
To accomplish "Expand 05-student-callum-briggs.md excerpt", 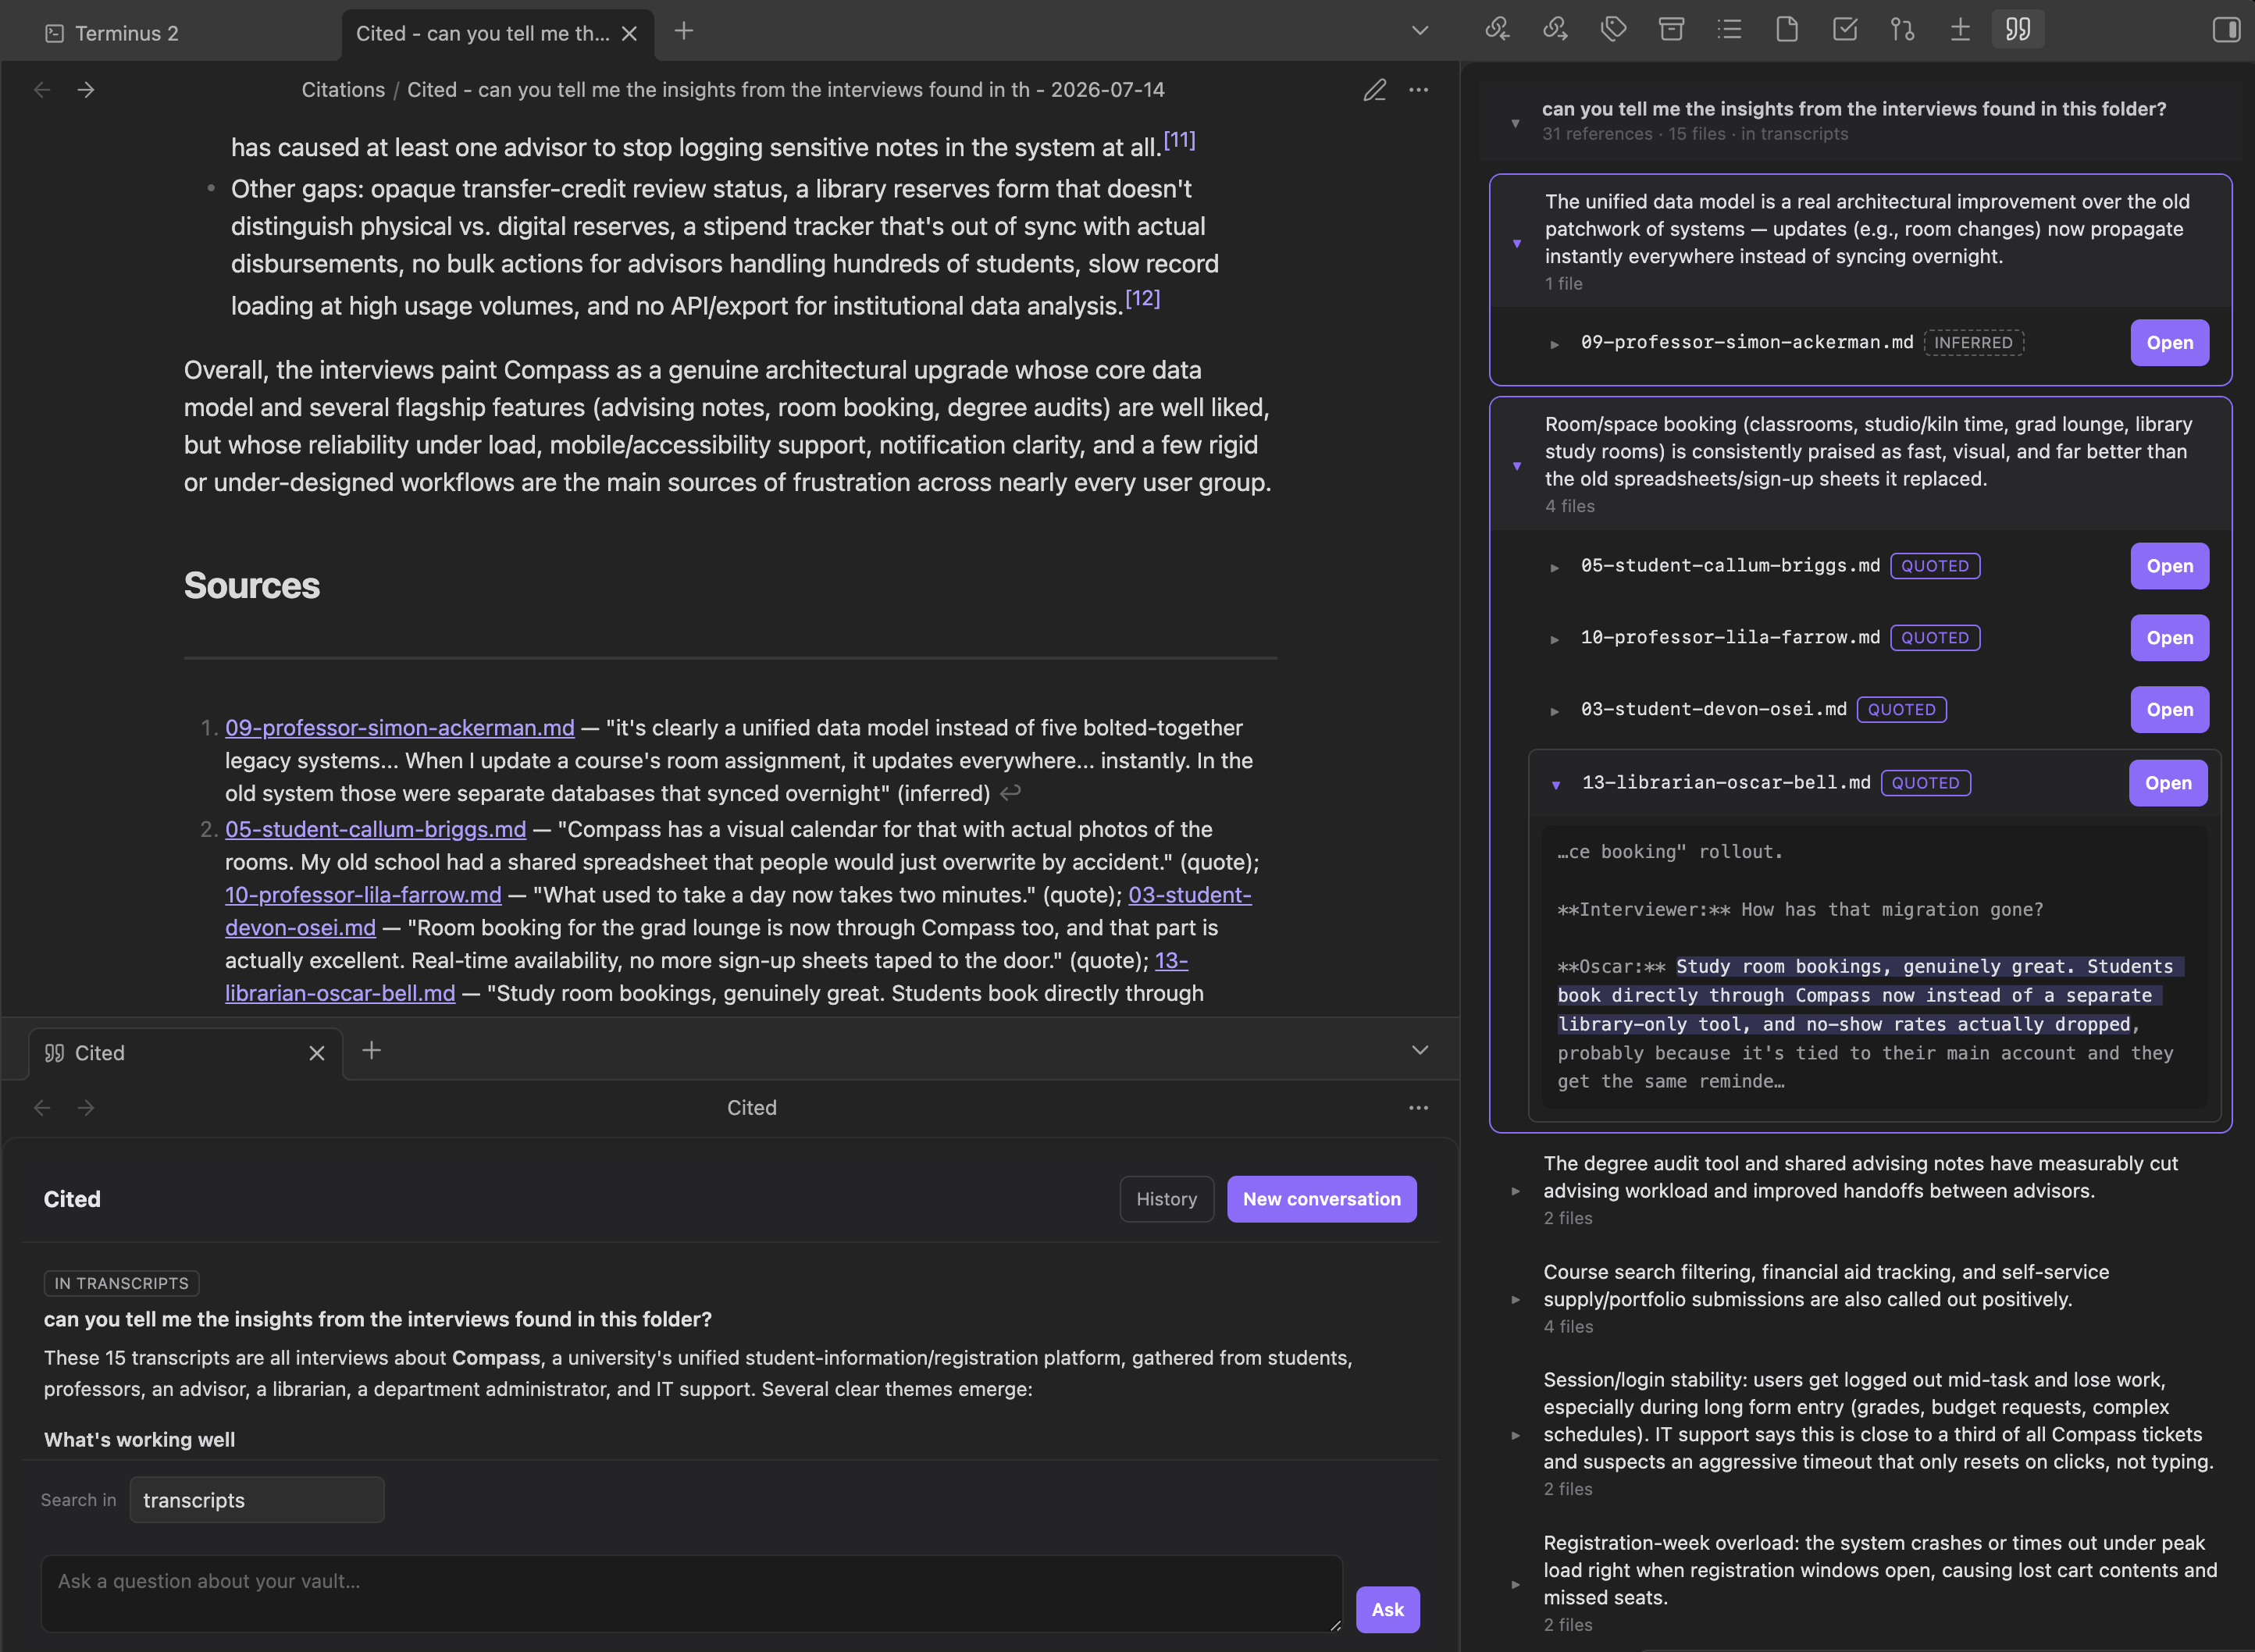I will coord(1555,567).
